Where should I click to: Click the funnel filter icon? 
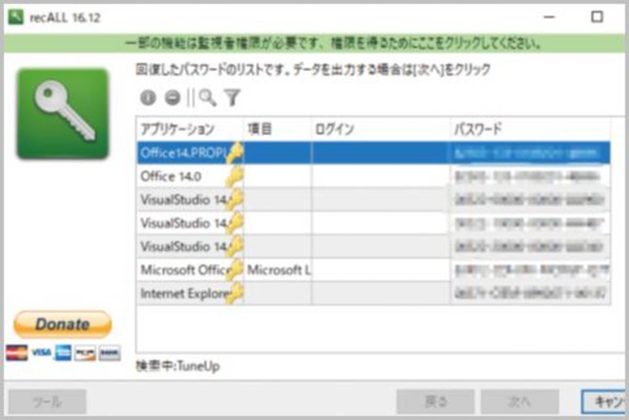coord(232,97)
